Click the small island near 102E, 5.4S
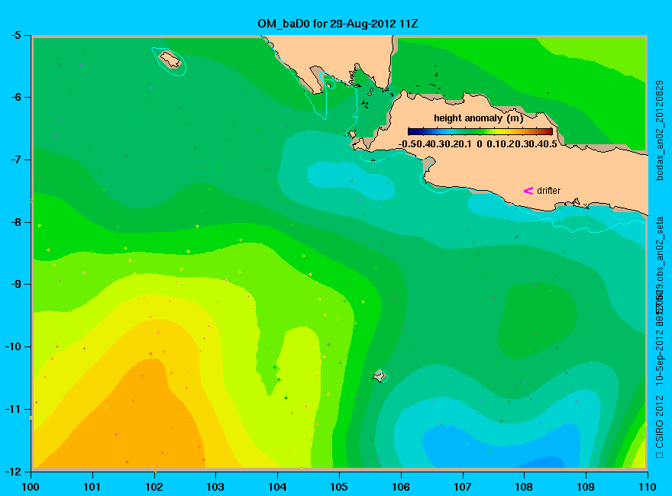 click(x=170, y=60)
